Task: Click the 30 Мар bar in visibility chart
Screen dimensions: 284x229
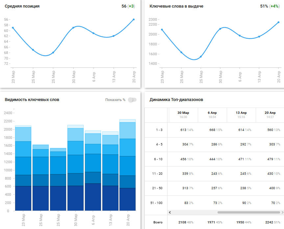Action: pos(76,167)
